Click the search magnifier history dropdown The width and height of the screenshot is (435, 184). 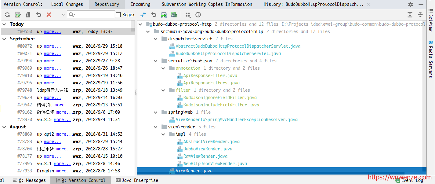pos(72,15)
